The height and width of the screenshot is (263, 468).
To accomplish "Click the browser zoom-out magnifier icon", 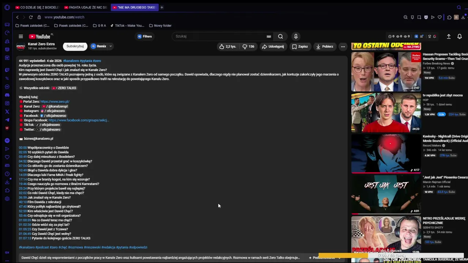I will click(405, 17).
